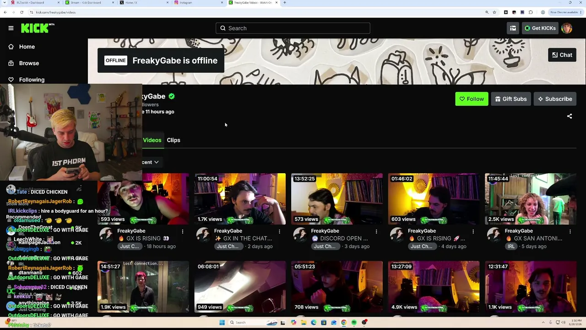Viewport: 586px width, 330px height.
Task: Play the 14:51:27 video thumbnail
Action: [x=143, y=287]
